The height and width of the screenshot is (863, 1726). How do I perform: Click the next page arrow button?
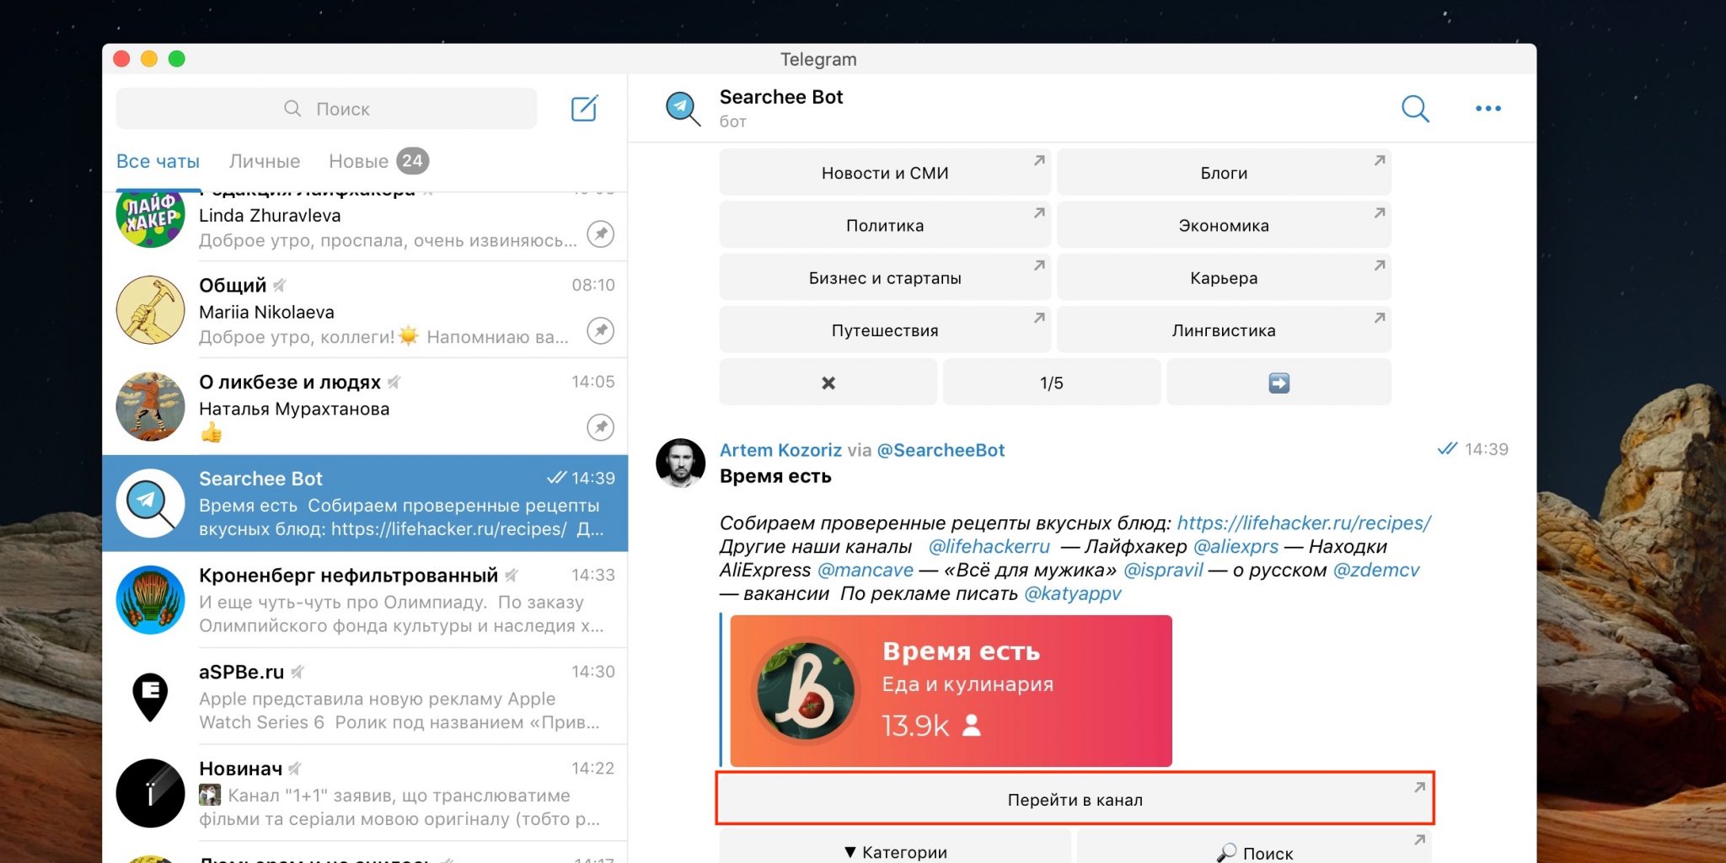(1278, 383)
